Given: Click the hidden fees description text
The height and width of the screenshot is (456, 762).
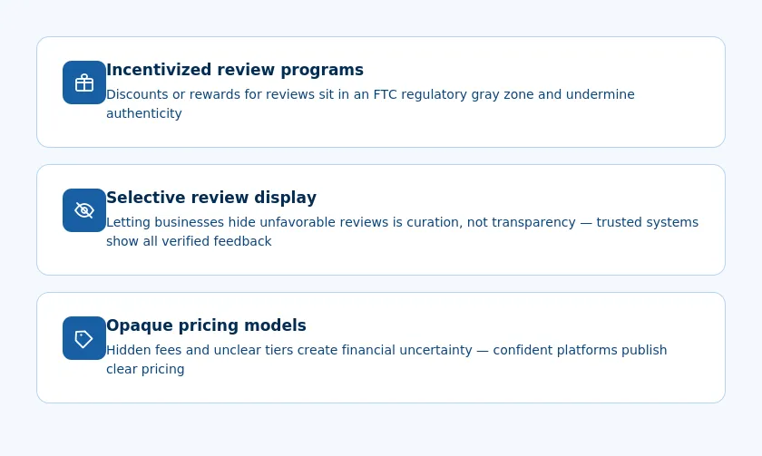Looking at the screenshot, I should click(x=386, y=359).
